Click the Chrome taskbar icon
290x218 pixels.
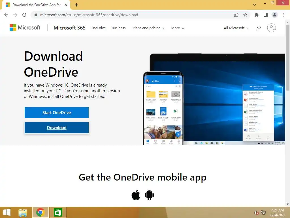pos(40,212)
